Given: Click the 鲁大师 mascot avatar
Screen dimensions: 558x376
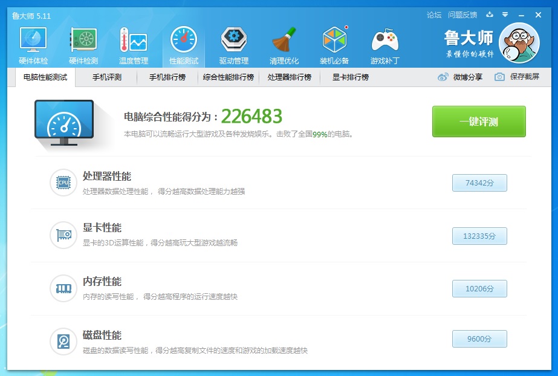Looking at the screenshot, I should click(x=519, y=43).
